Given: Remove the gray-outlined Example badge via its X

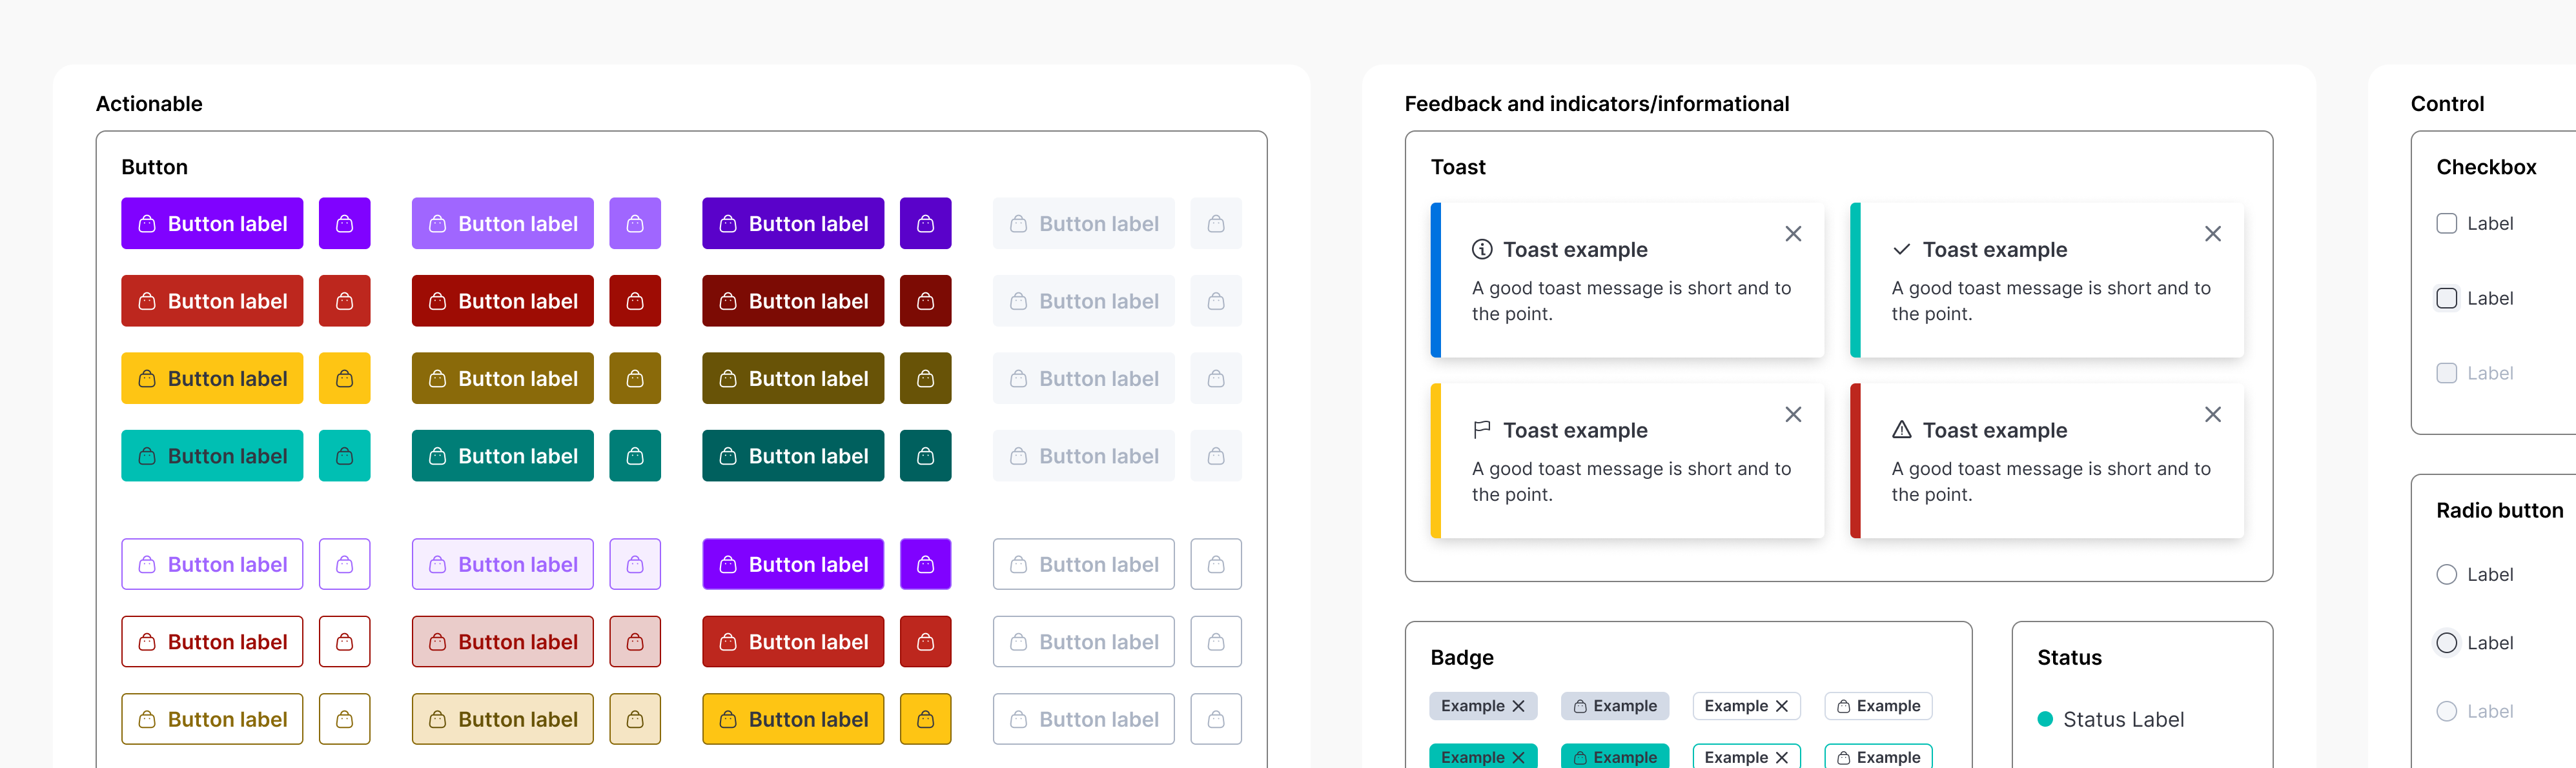Looking at the screenshot, I should tap(1782, 706).
